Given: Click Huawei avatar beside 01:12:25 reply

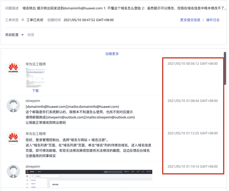Looking at the screenshot, I should click(13, 138).
